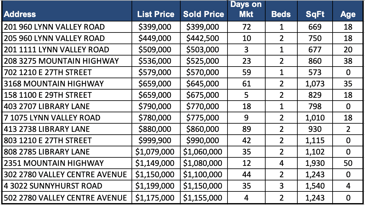The image size is (365, 205).
Task: Click the Days on Mkt header
Action: click(247, 9)
